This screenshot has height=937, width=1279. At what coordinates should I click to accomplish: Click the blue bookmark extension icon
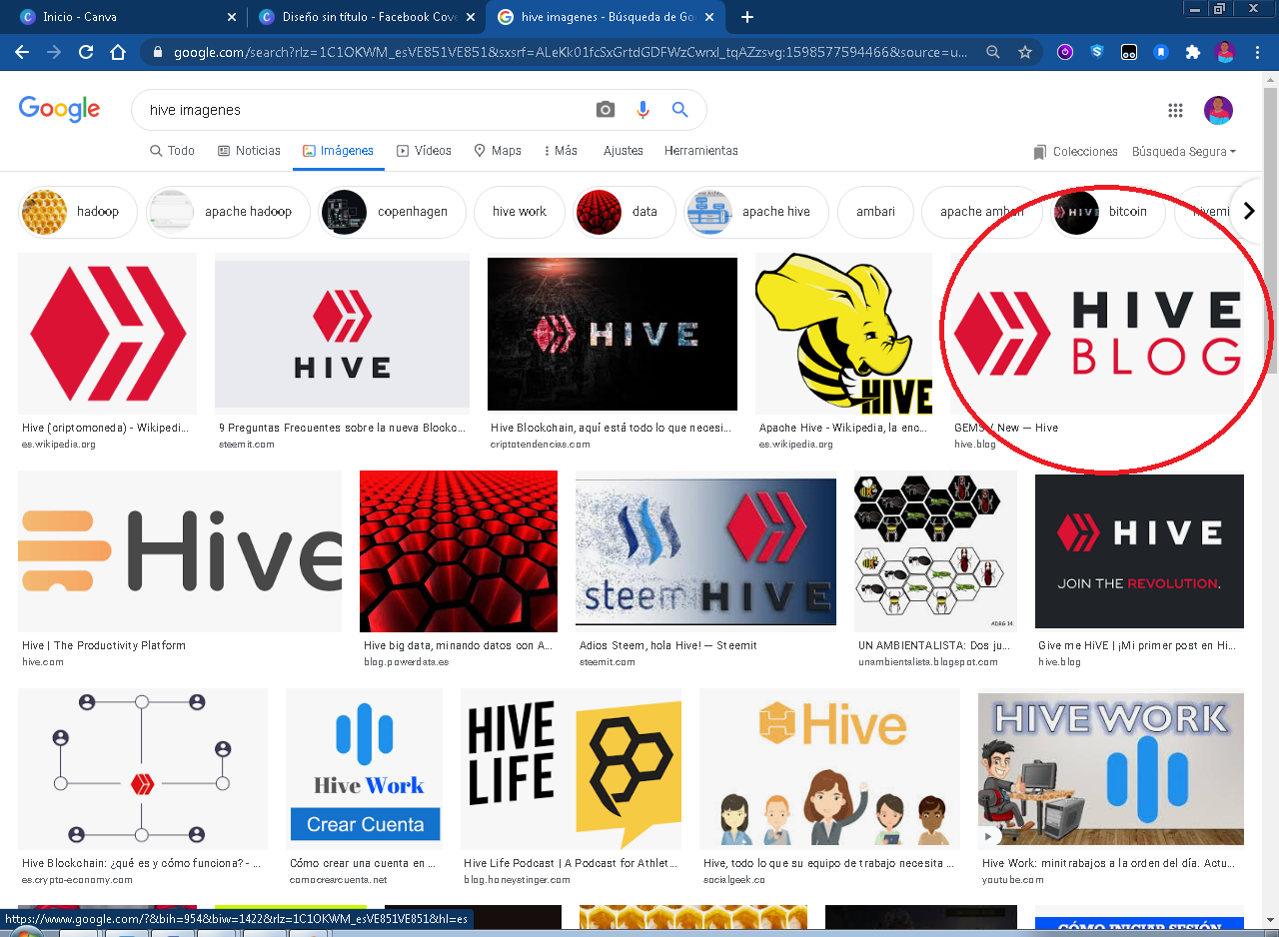(x=1160, y=52)
